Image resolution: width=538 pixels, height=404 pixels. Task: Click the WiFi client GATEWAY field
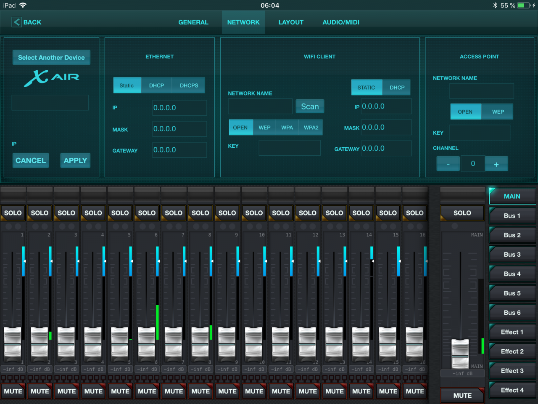(x=386, y=148)
